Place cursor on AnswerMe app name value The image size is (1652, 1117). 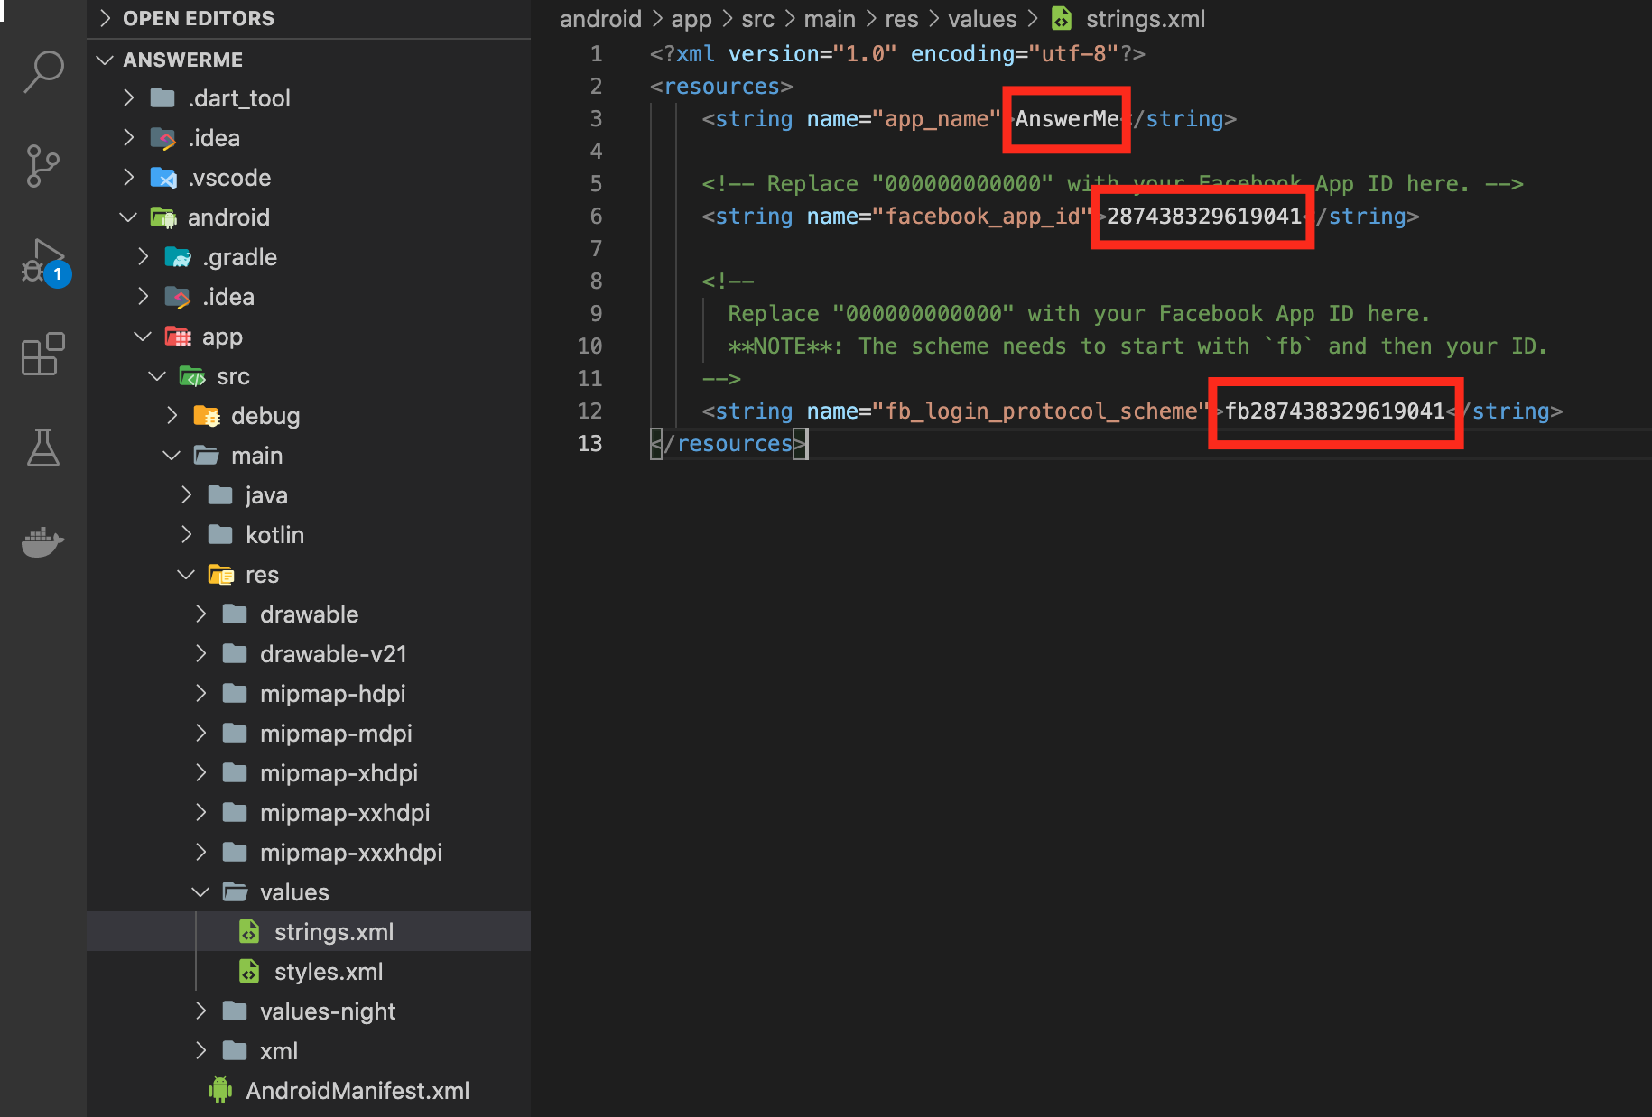coord(1067,118)
